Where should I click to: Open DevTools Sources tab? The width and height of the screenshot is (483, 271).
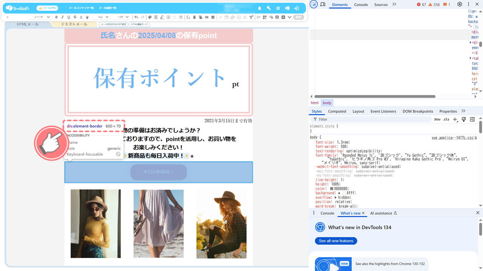coord(381,5)
